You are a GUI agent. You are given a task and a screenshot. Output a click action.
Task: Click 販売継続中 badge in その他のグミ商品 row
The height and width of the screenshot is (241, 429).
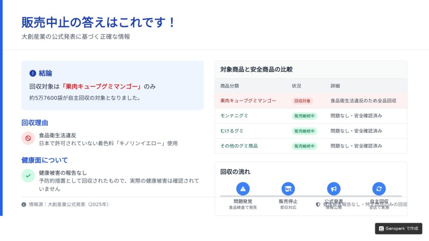pyautogui.click(x=304, y=146)
